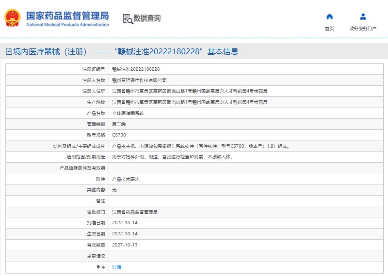Click the 政务服务门户 user icon
The width and height of the screenshot is (388, 276).
click(x=363, y=16)
